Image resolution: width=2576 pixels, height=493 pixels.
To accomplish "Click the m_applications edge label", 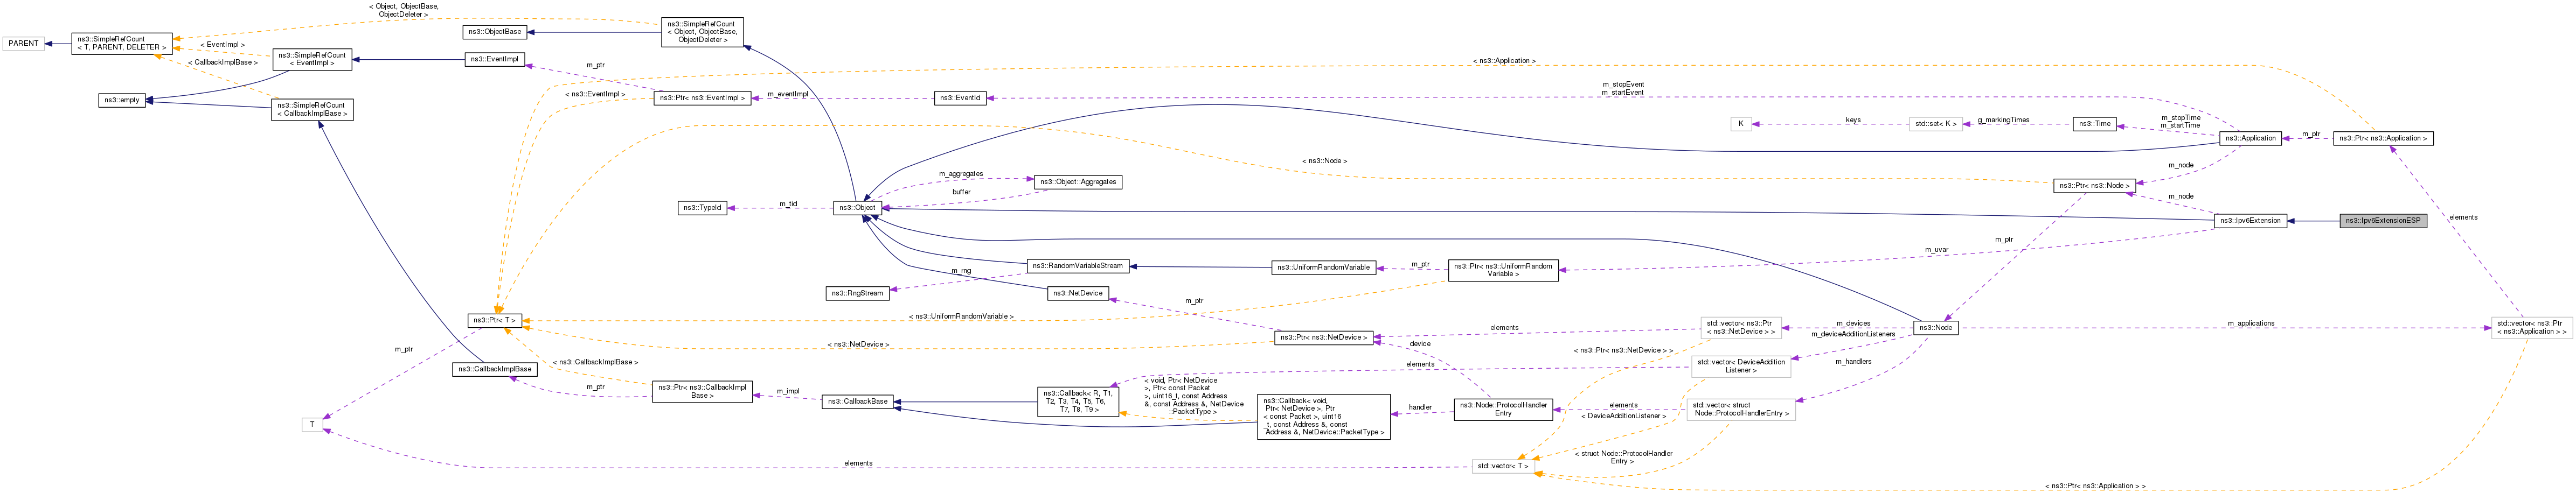I will point(2251,323).
